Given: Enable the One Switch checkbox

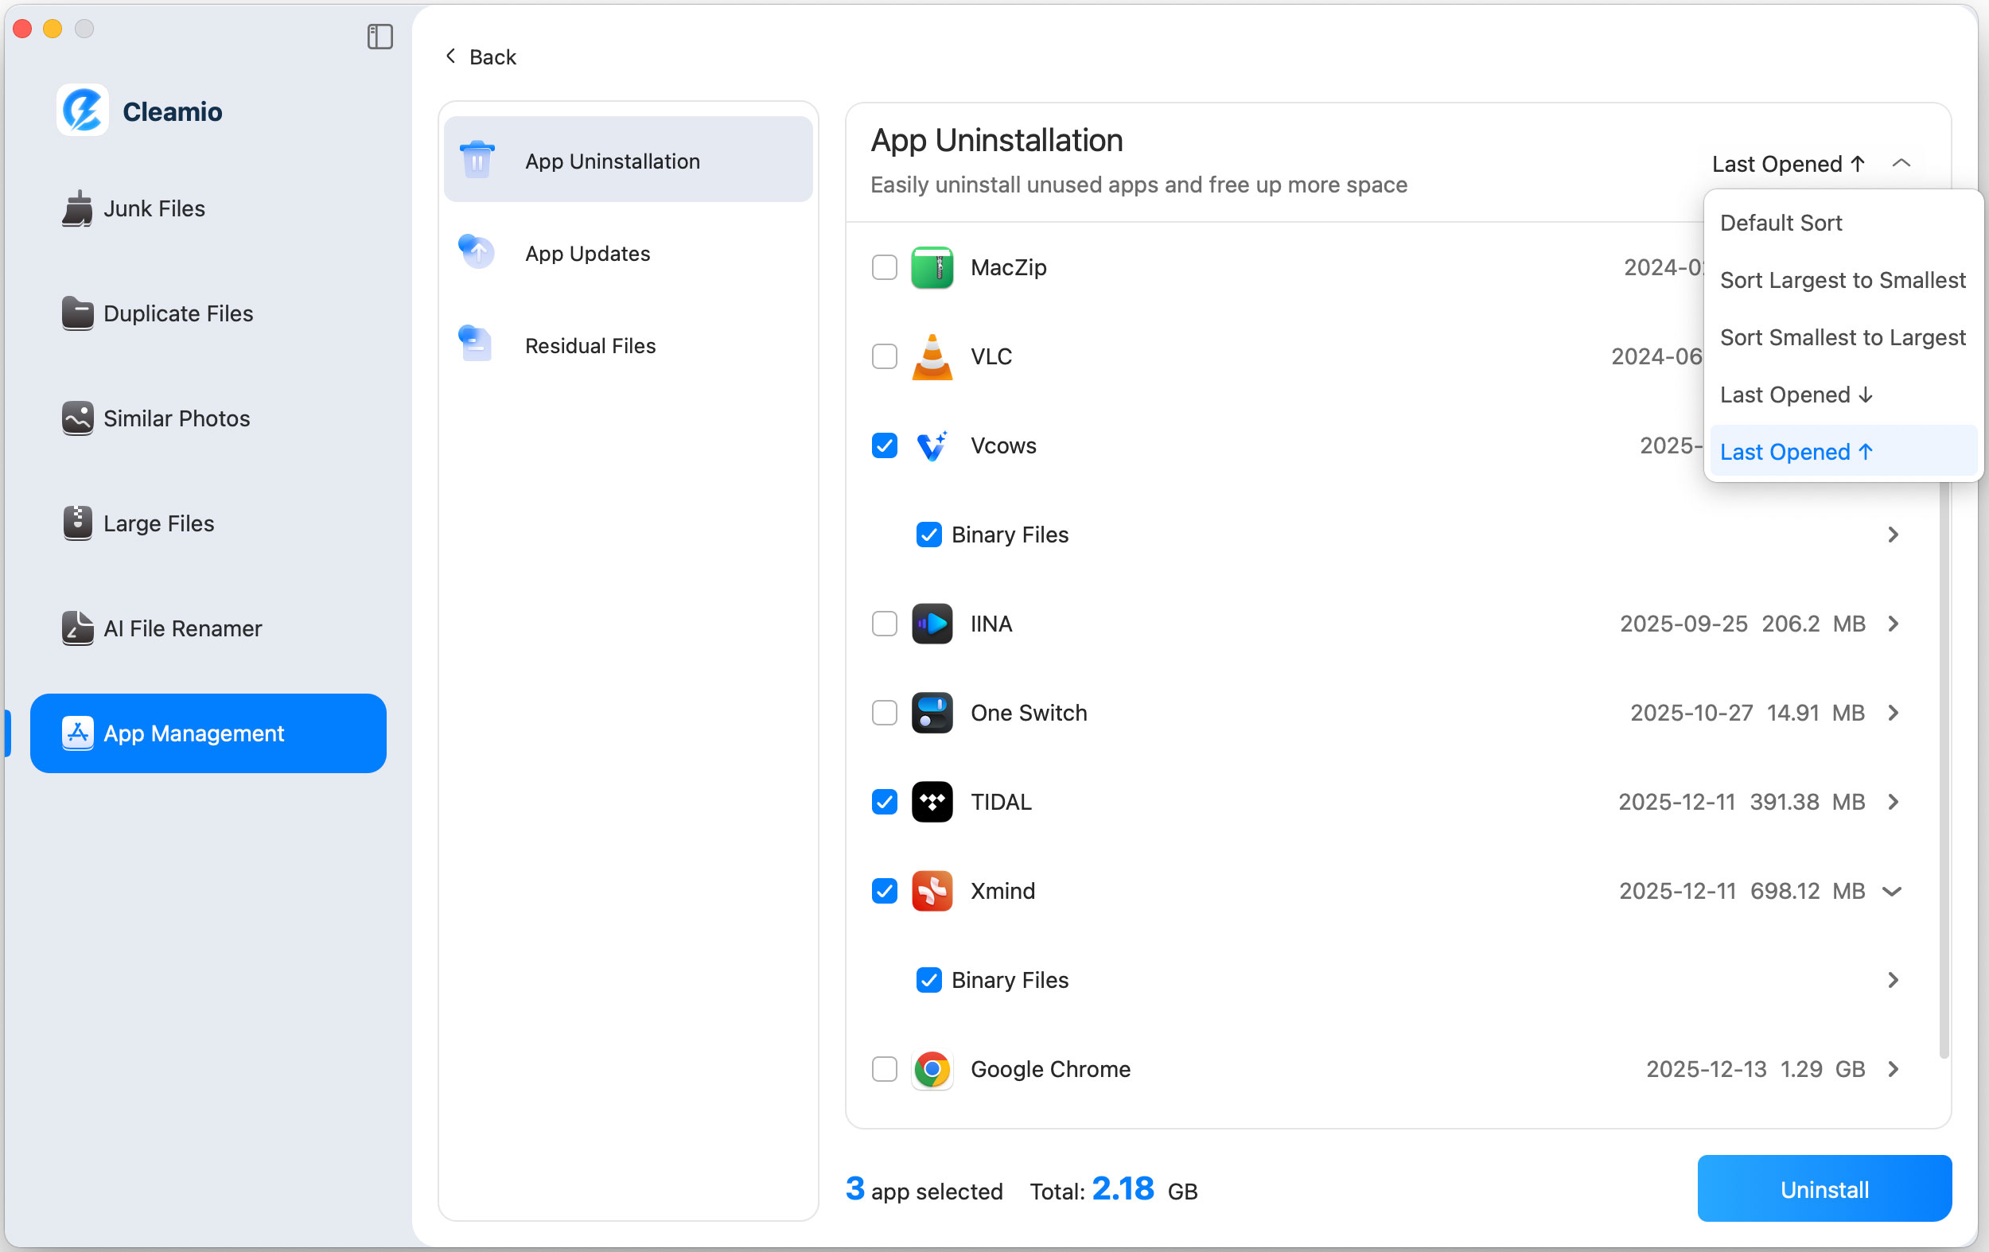Looking at the screenshot, I should pos(884,713).
